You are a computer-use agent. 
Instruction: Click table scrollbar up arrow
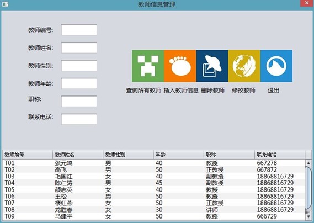(308, 163)
